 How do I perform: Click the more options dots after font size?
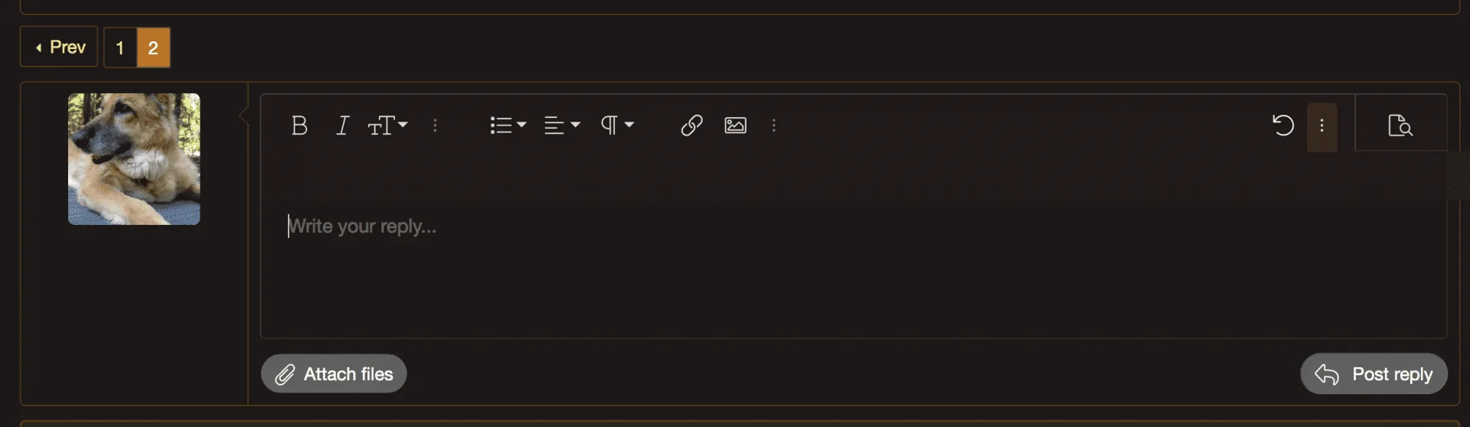(435, 125)
